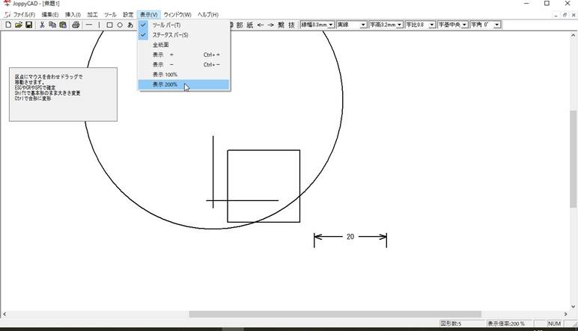Select the circle drawing tool
Screen dimensions: 578x331
point(120,25)
